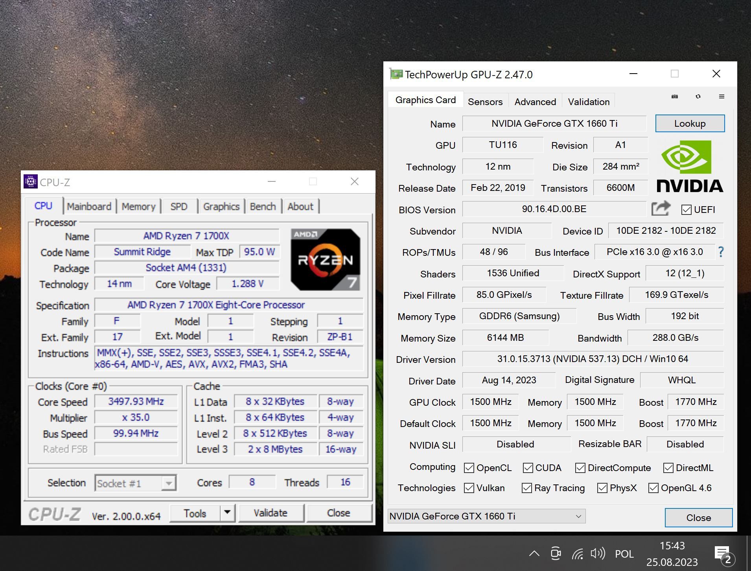The image size is (751, 571).
Task: Toggle the DirectML checkbox
Action: coord(668,468)
